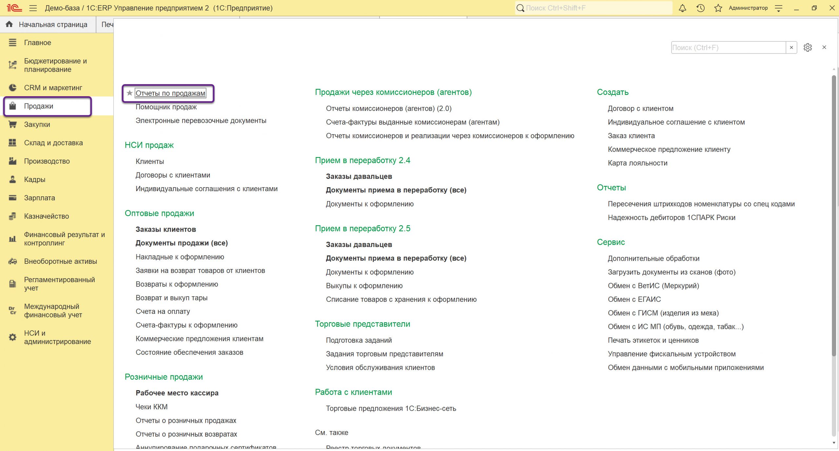Toggle favorite star for Отчеты по продажам
Image resolution: width=839 pixels, height=451 pixels.
click(x=129, y=93)
